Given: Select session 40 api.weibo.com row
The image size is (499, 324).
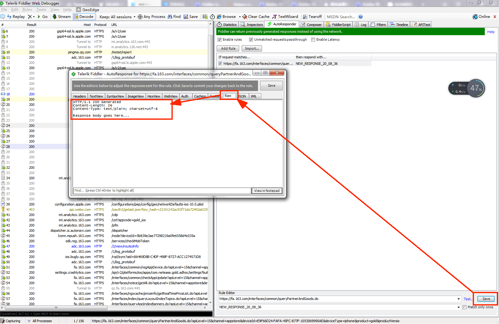Looking at the screenshot, I should point(104,210).
